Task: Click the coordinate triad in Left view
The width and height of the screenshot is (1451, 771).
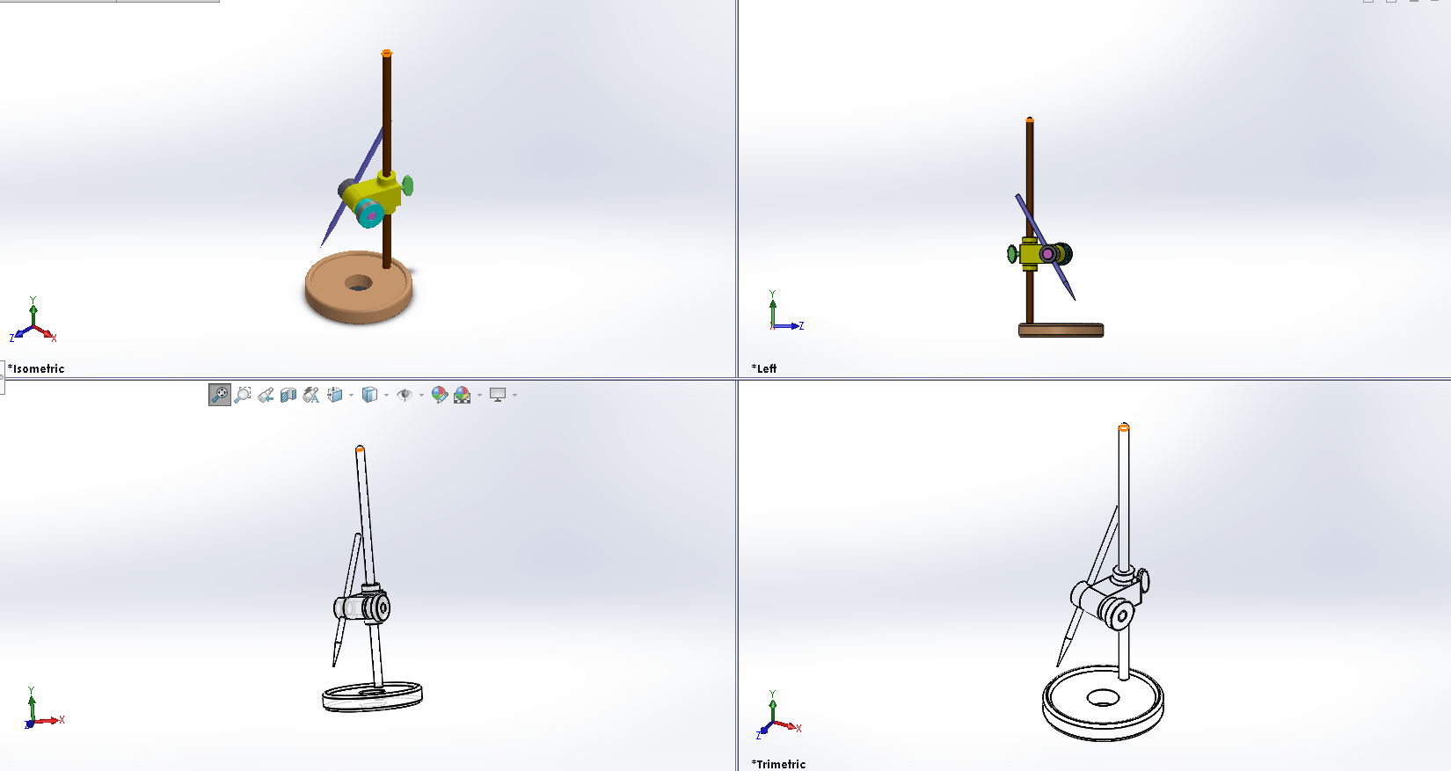Action: coord(786,311)
